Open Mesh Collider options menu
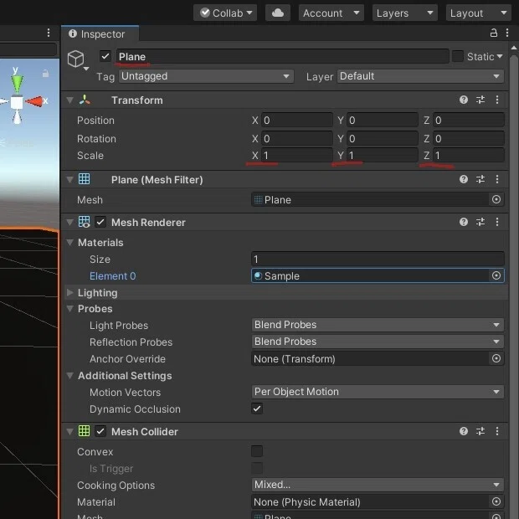This screenshot has width=519, height=519. pyautogui.click(x=497, y=431)
